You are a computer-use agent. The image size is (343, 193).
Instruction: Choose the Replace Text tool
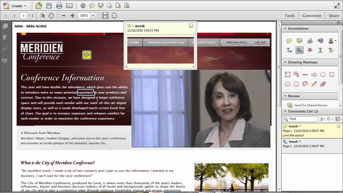tap(299, 50)
